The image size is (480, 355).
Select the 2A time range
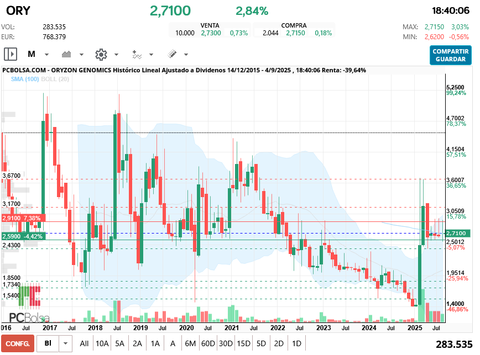pos(138,344)
